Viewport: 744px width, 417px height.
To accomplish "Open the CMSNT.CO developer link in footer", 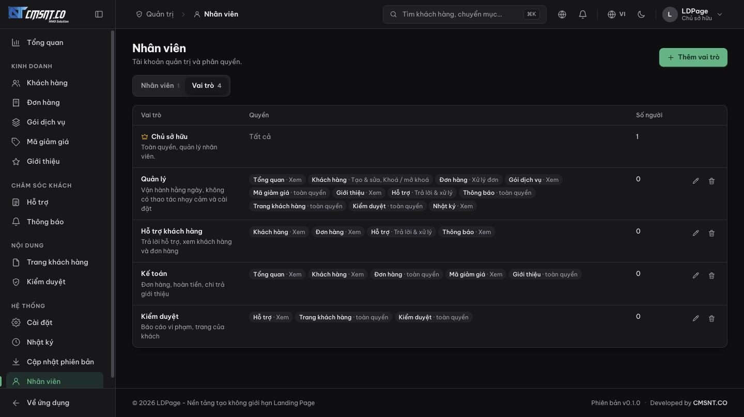I will coord(710,403).
